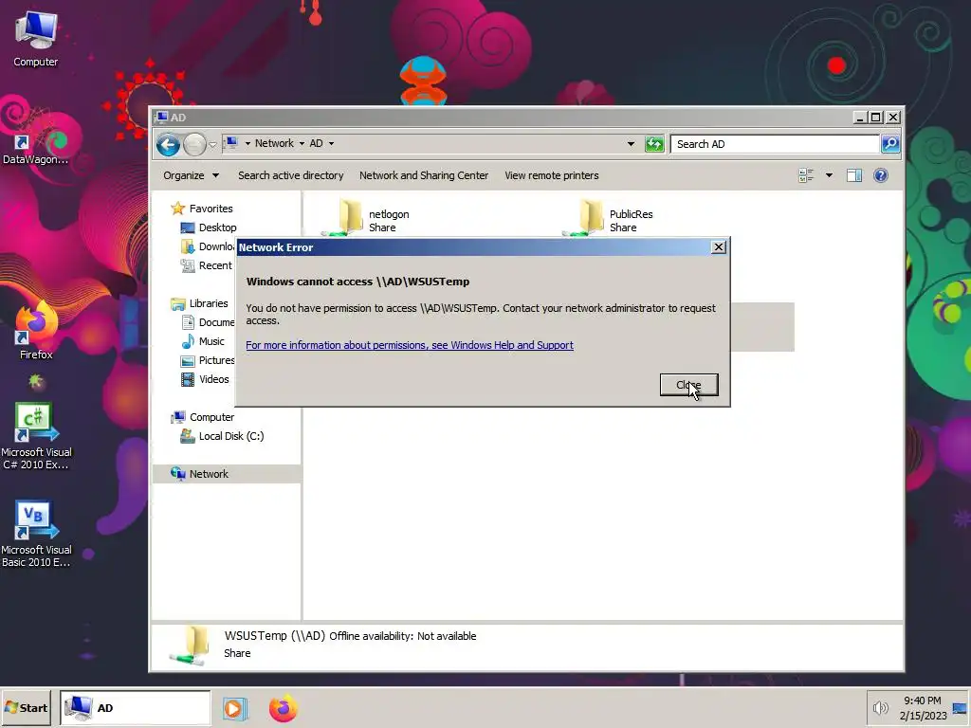Toggle the preview pane icon
Image resolution: width=971 pixels, height=728 pixels.
click(x=854, y=175)
